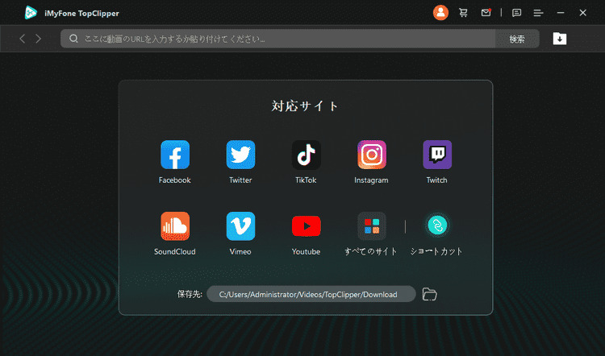Open the feedback chat icon

click(x=516, y=13)
